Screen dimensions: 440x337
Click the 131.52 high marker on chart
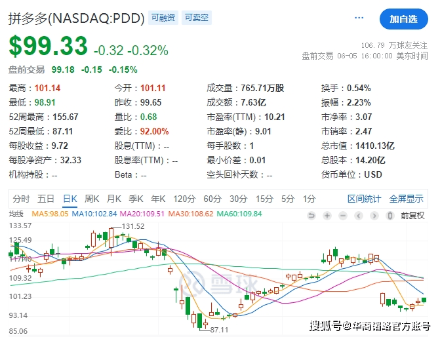click(133, 226)
